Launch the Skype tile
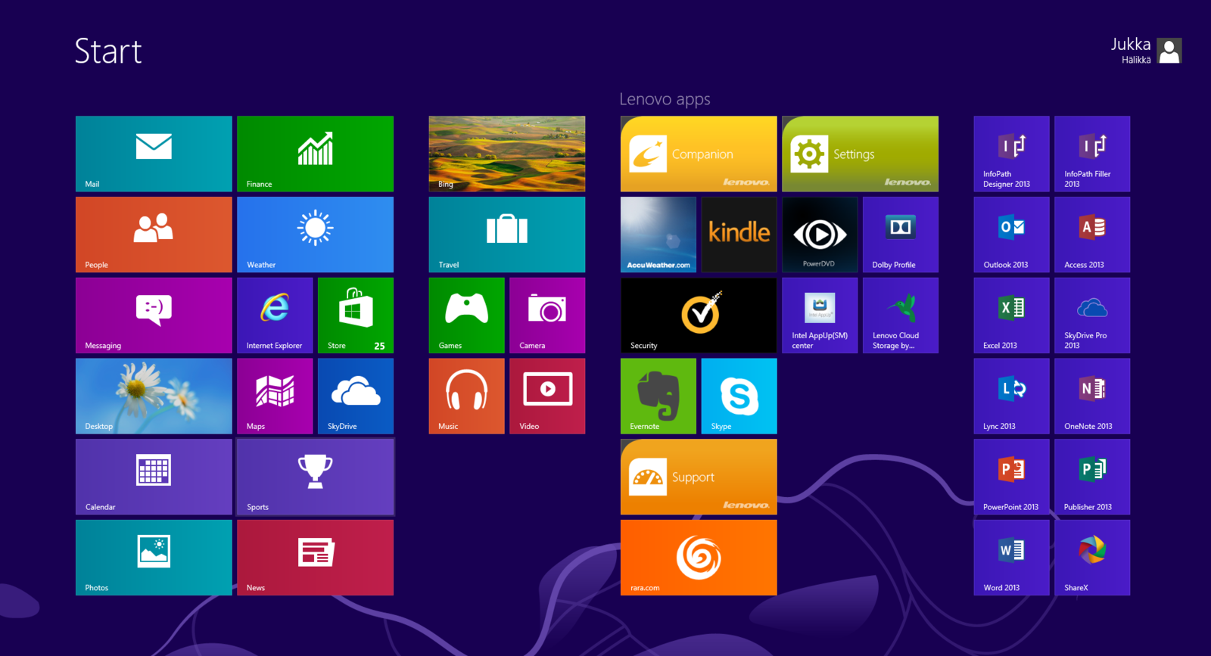 coord(739,396)
